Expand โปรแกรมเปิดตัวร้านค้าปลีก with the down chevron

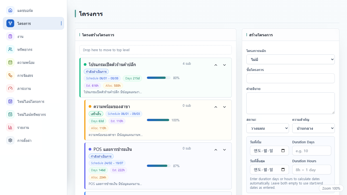224,65
